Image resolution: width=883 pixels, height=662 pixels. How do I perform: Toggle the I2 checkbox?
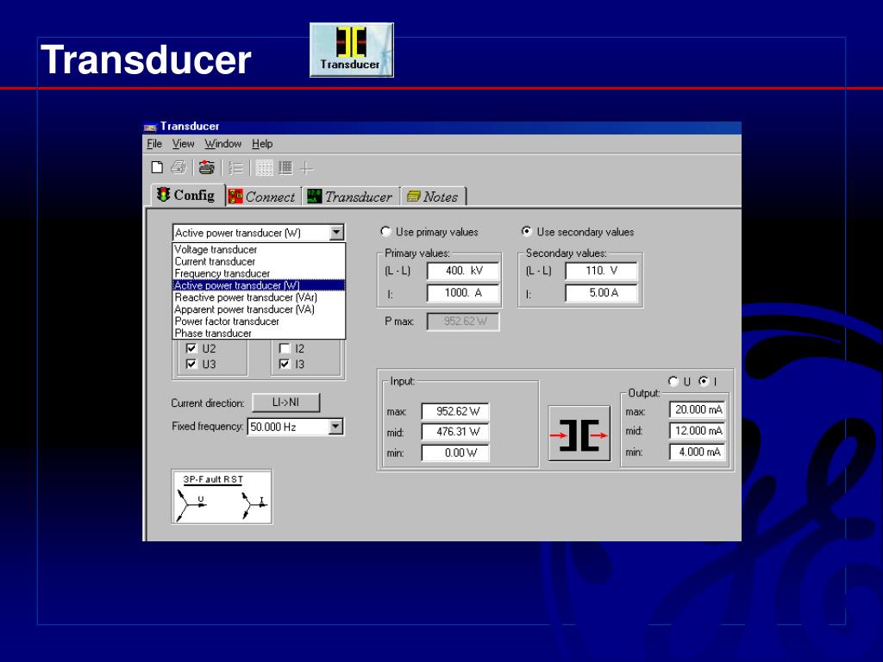click(x=285, y=348)
